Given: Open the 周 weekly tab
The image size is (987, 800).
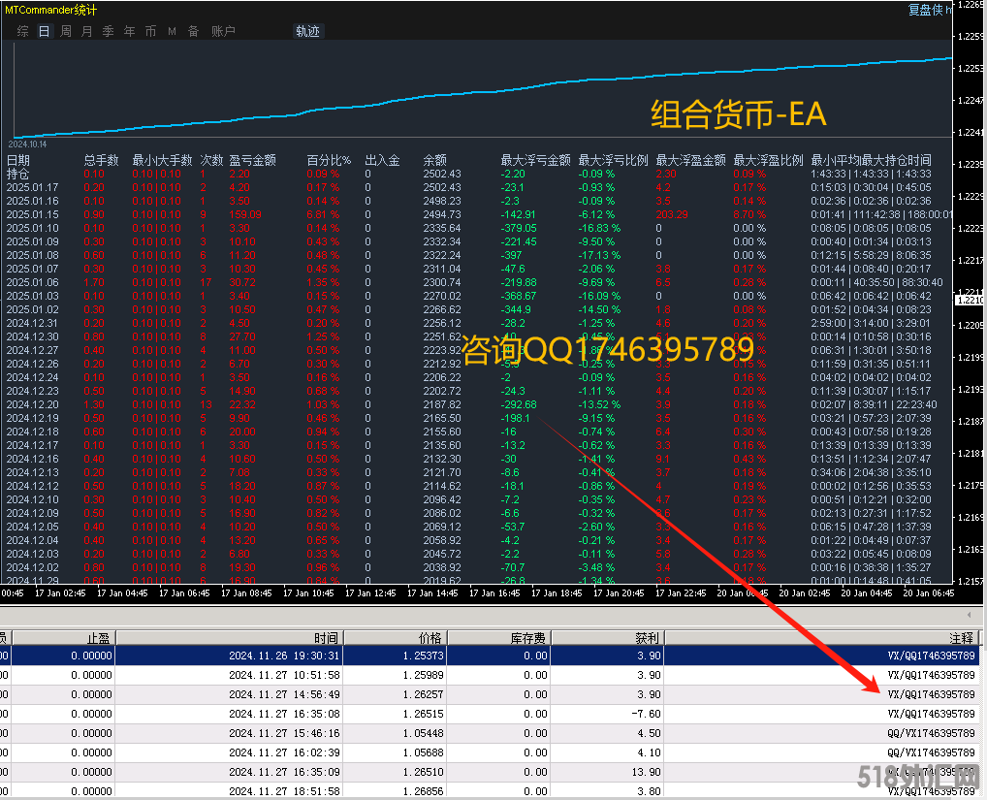Looking at the screenshot, I should click(66, 31).
